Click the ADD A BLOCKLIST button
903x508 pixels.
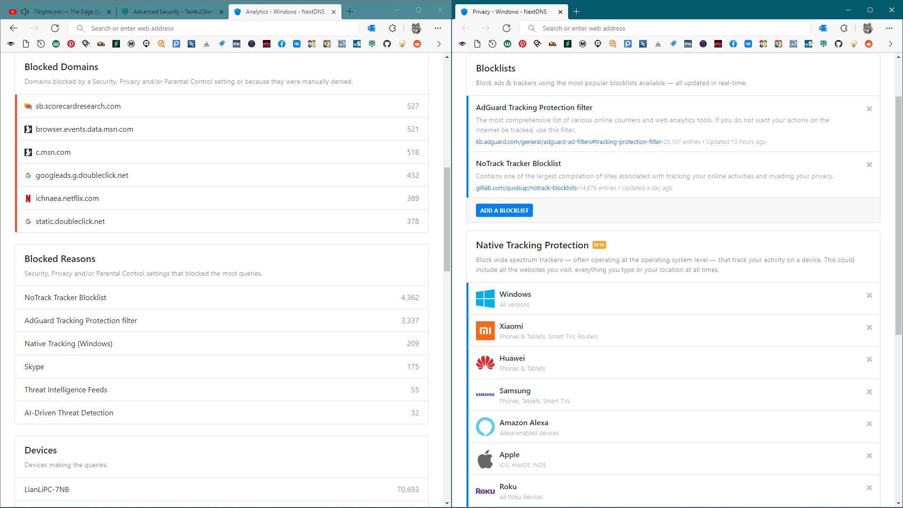[x=504, y=210]
